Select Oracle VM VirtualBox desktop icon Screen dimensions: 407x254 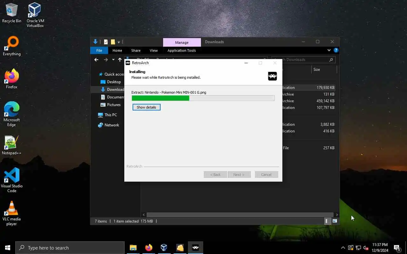point(35,15)
